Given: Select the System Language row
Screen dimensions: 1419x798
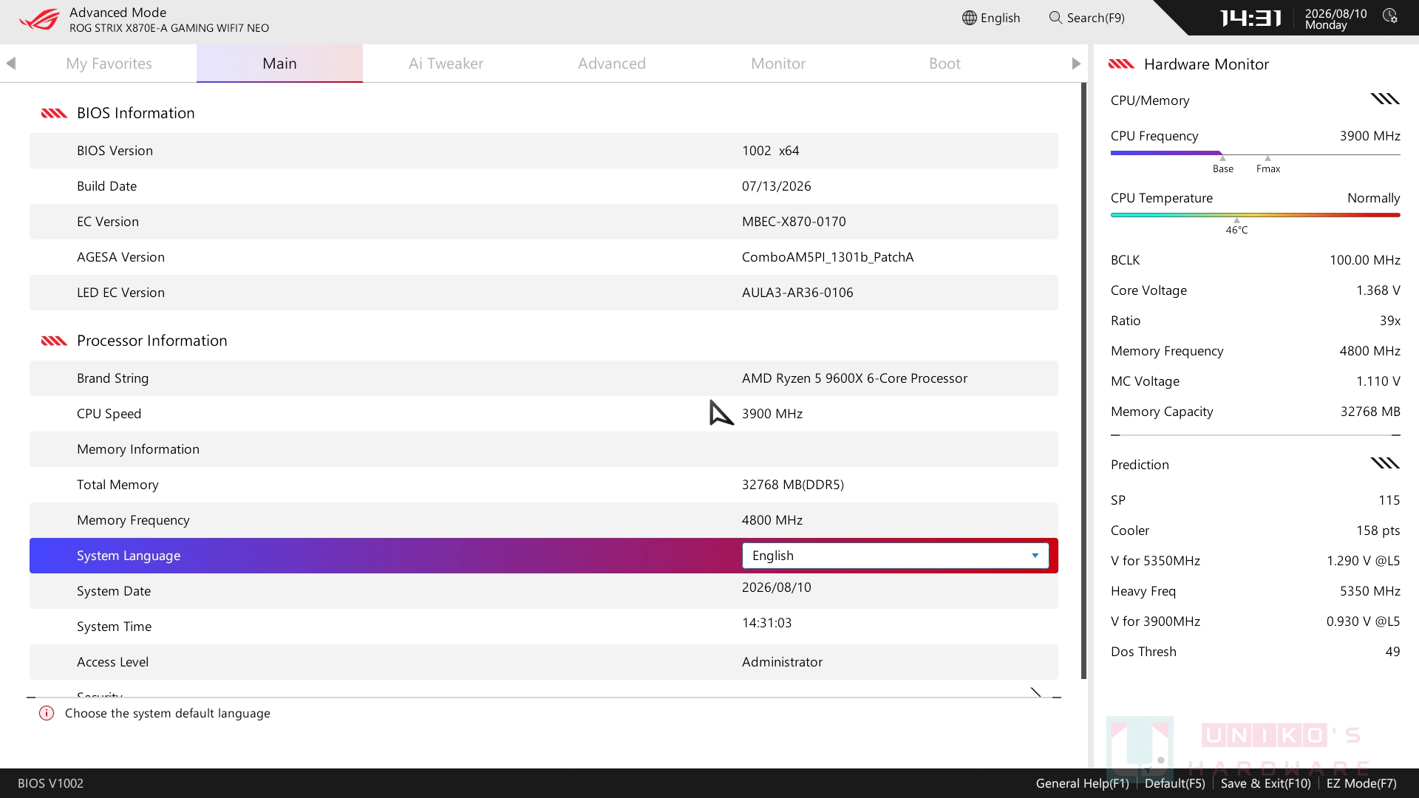Looking at the screenshot, I should [x=543, y=556].
